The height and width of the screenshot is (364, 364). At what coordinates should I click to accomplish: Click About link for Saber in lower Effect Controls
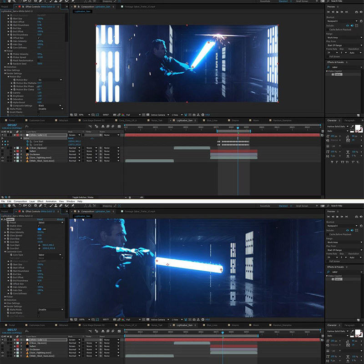pyautogui.click(x=61, y=219)
